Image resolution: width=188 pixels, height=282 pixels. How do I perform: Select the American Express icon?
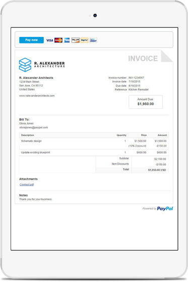point(67,40)
